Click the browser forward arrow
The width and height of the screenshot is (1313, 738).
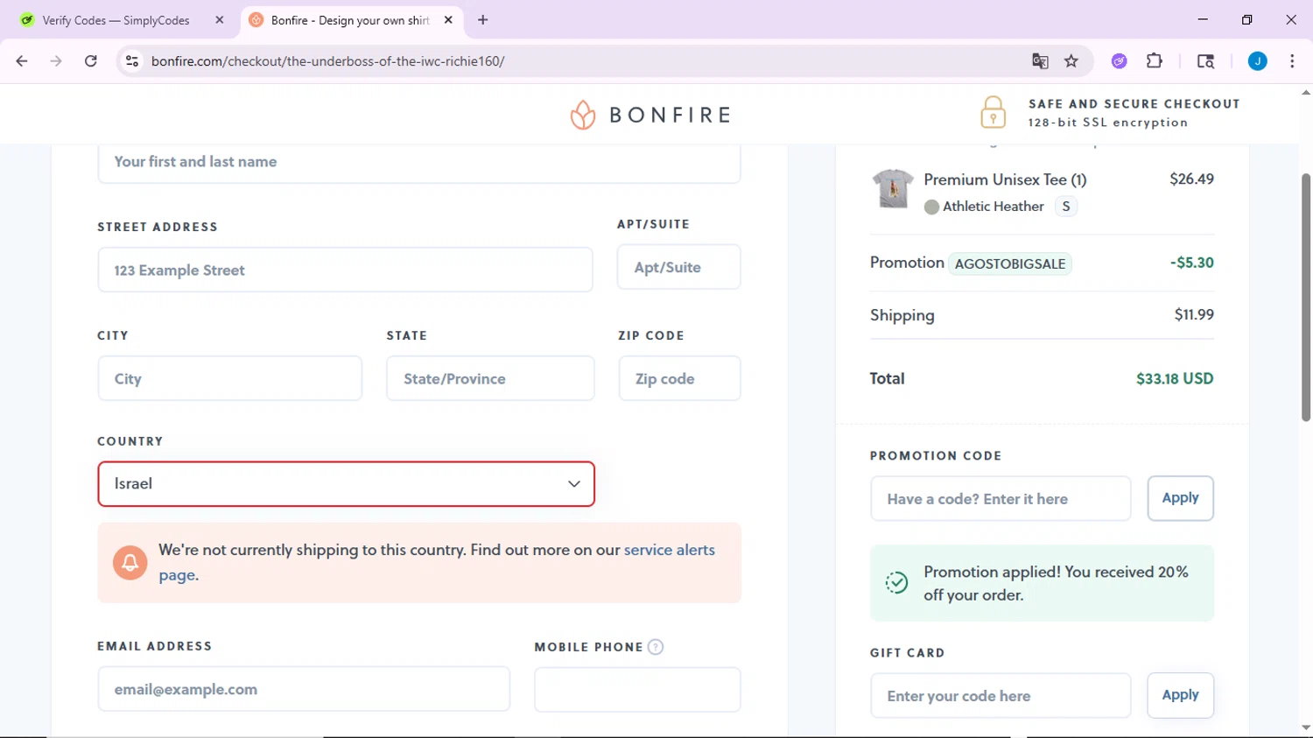pos(56,61)
